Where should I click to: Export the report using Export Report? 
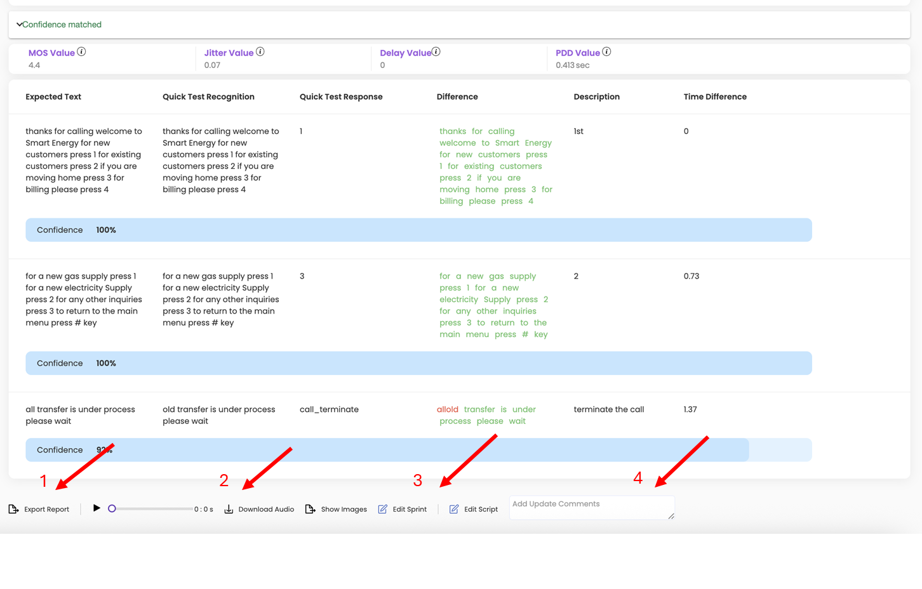click(39, 509)
